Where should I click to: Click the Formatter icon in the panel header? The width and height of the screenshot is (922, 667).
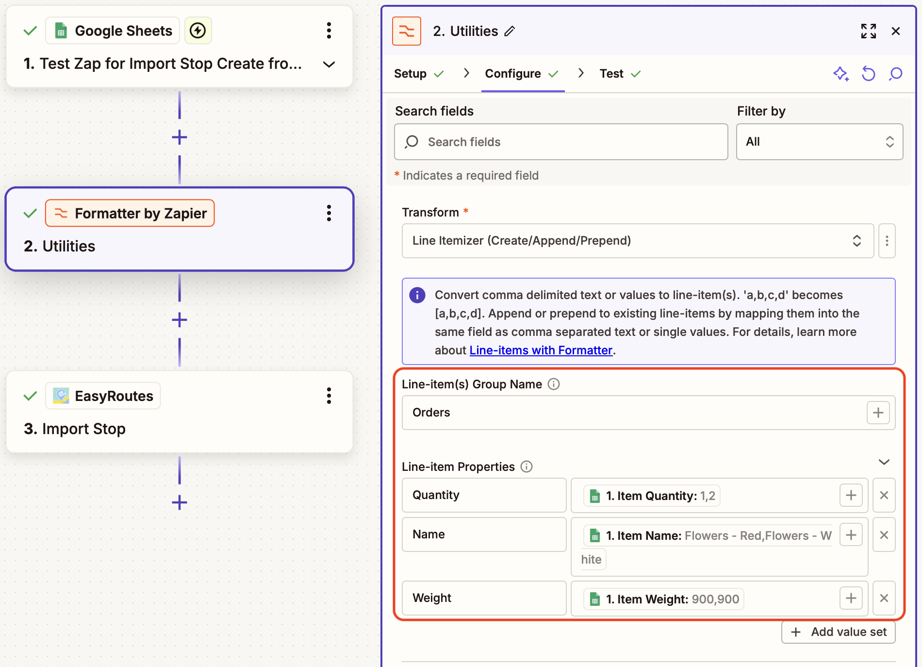407,31
